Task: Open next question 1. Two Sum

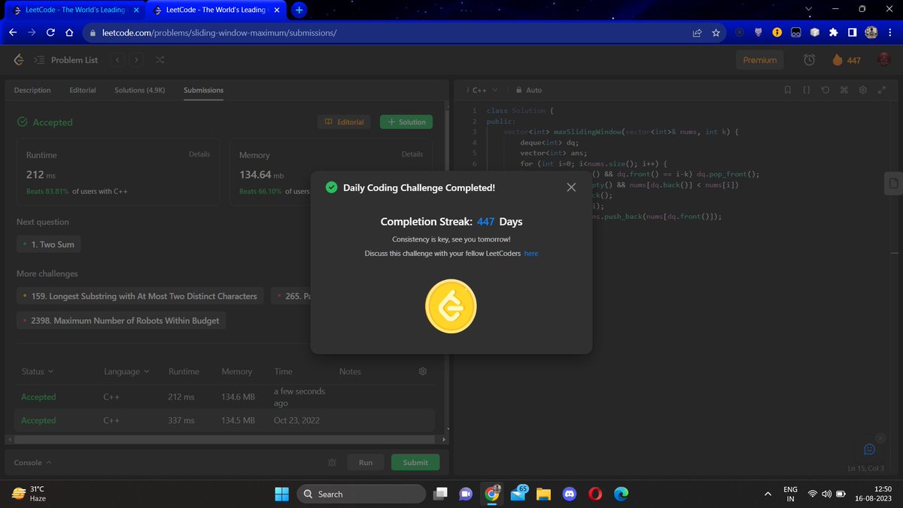Action: (x=49, y=245)
